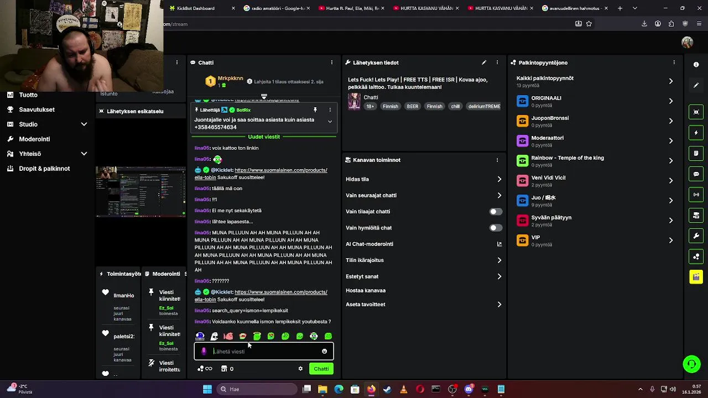Open the ORIGINAALI reward request row
The image size is (708, 398).
pos(596,101)
